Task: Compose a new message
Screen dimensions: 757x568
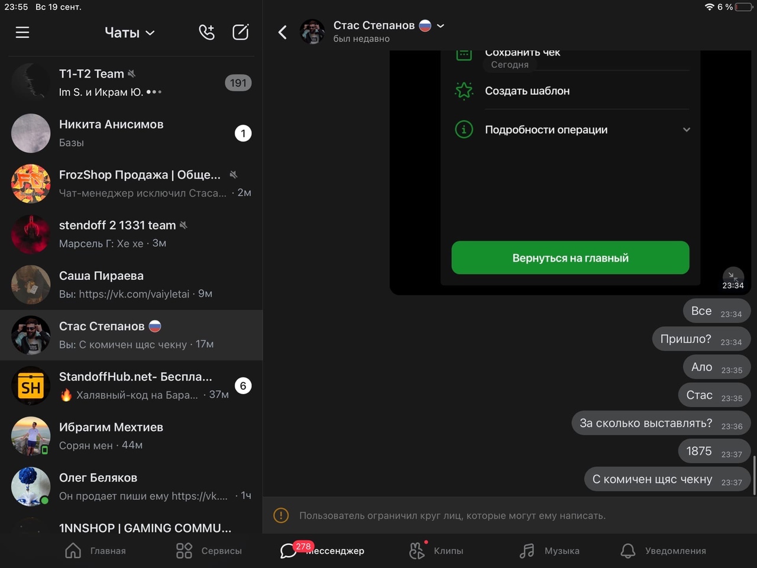Action: click(x=240, y=33)
